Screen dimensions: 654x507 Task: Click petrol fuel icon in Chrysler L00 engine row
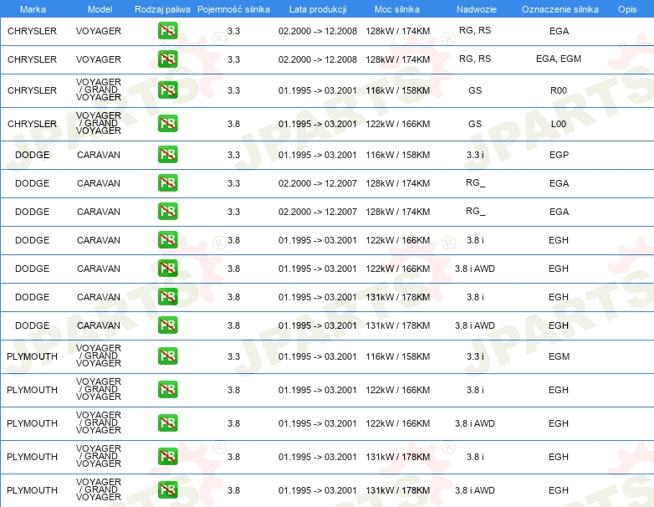pyautogui.click(x=167, y=124)
